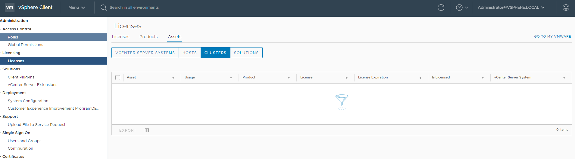Screen dimensions: 575x159
Task: Open the column chooser icon beside Export
Action: (147, 130)
